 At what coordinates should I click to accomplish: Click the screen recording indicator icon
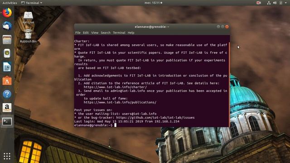point(259,3)
